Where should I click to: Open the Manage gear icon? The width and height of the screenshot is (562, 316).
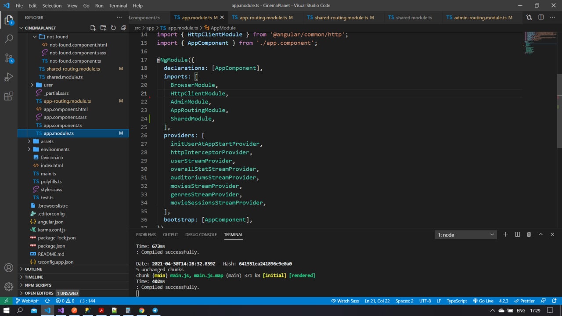9,287
